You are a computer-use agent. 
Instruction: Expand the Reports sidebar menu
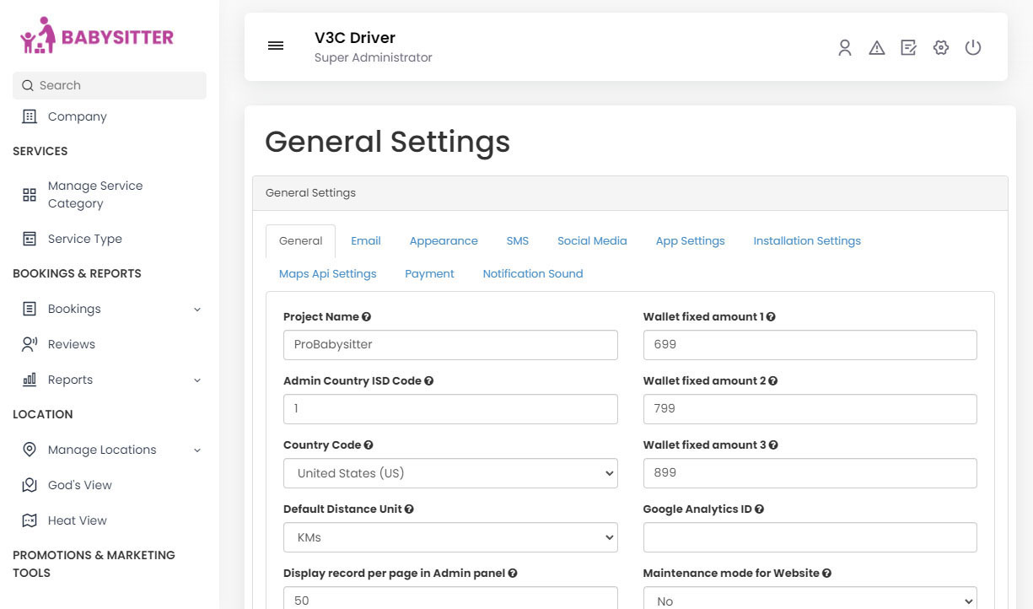coord(71,380)
